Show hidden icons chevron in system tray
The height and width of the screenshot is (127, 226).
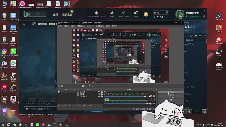click(x=198, y=124)
